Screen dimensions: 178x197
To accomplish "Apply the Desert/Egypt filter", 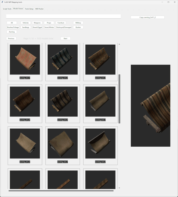I will (37, 27).
